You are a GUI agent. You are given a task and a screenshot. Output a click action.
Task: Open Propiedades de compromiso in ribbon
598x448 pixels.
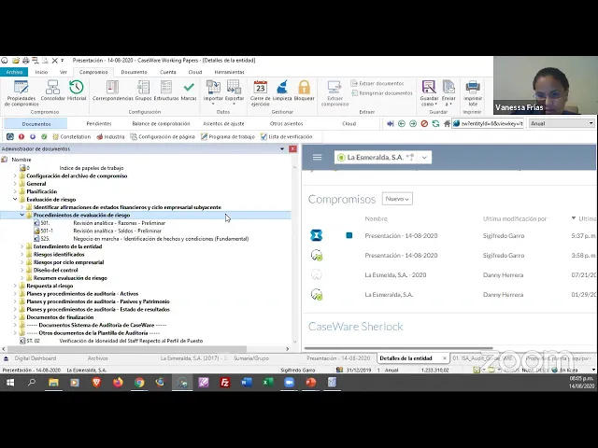[21, 93]
